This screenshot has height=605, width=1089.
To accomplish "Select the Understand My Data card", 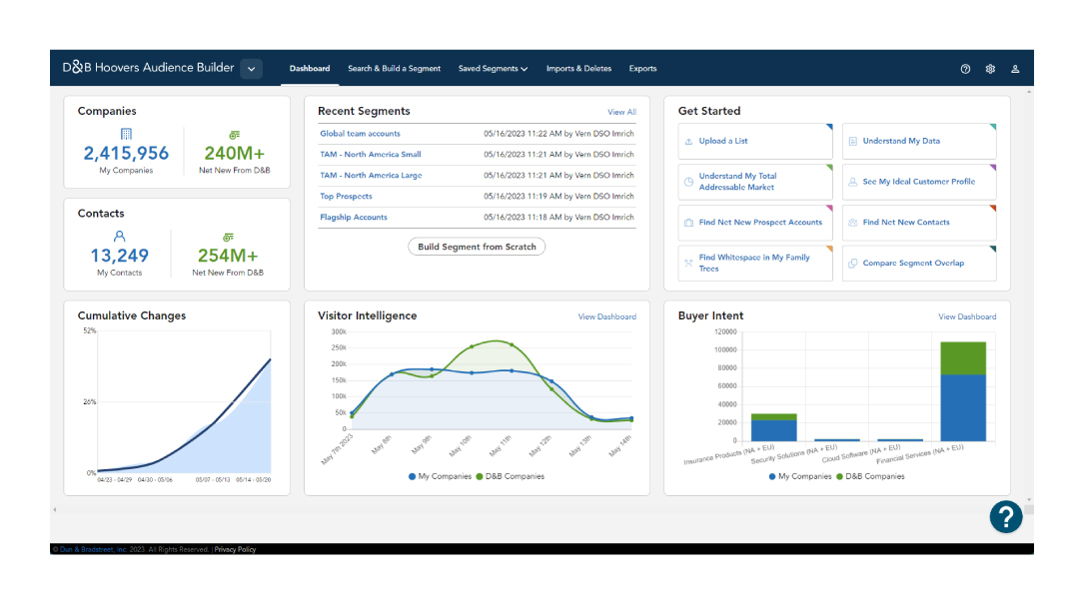I will coord(919,142).
